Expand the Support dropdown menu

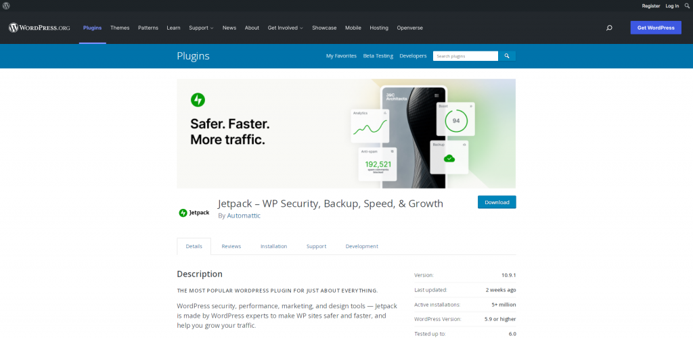pyautogui.click(x=201, y=28)
